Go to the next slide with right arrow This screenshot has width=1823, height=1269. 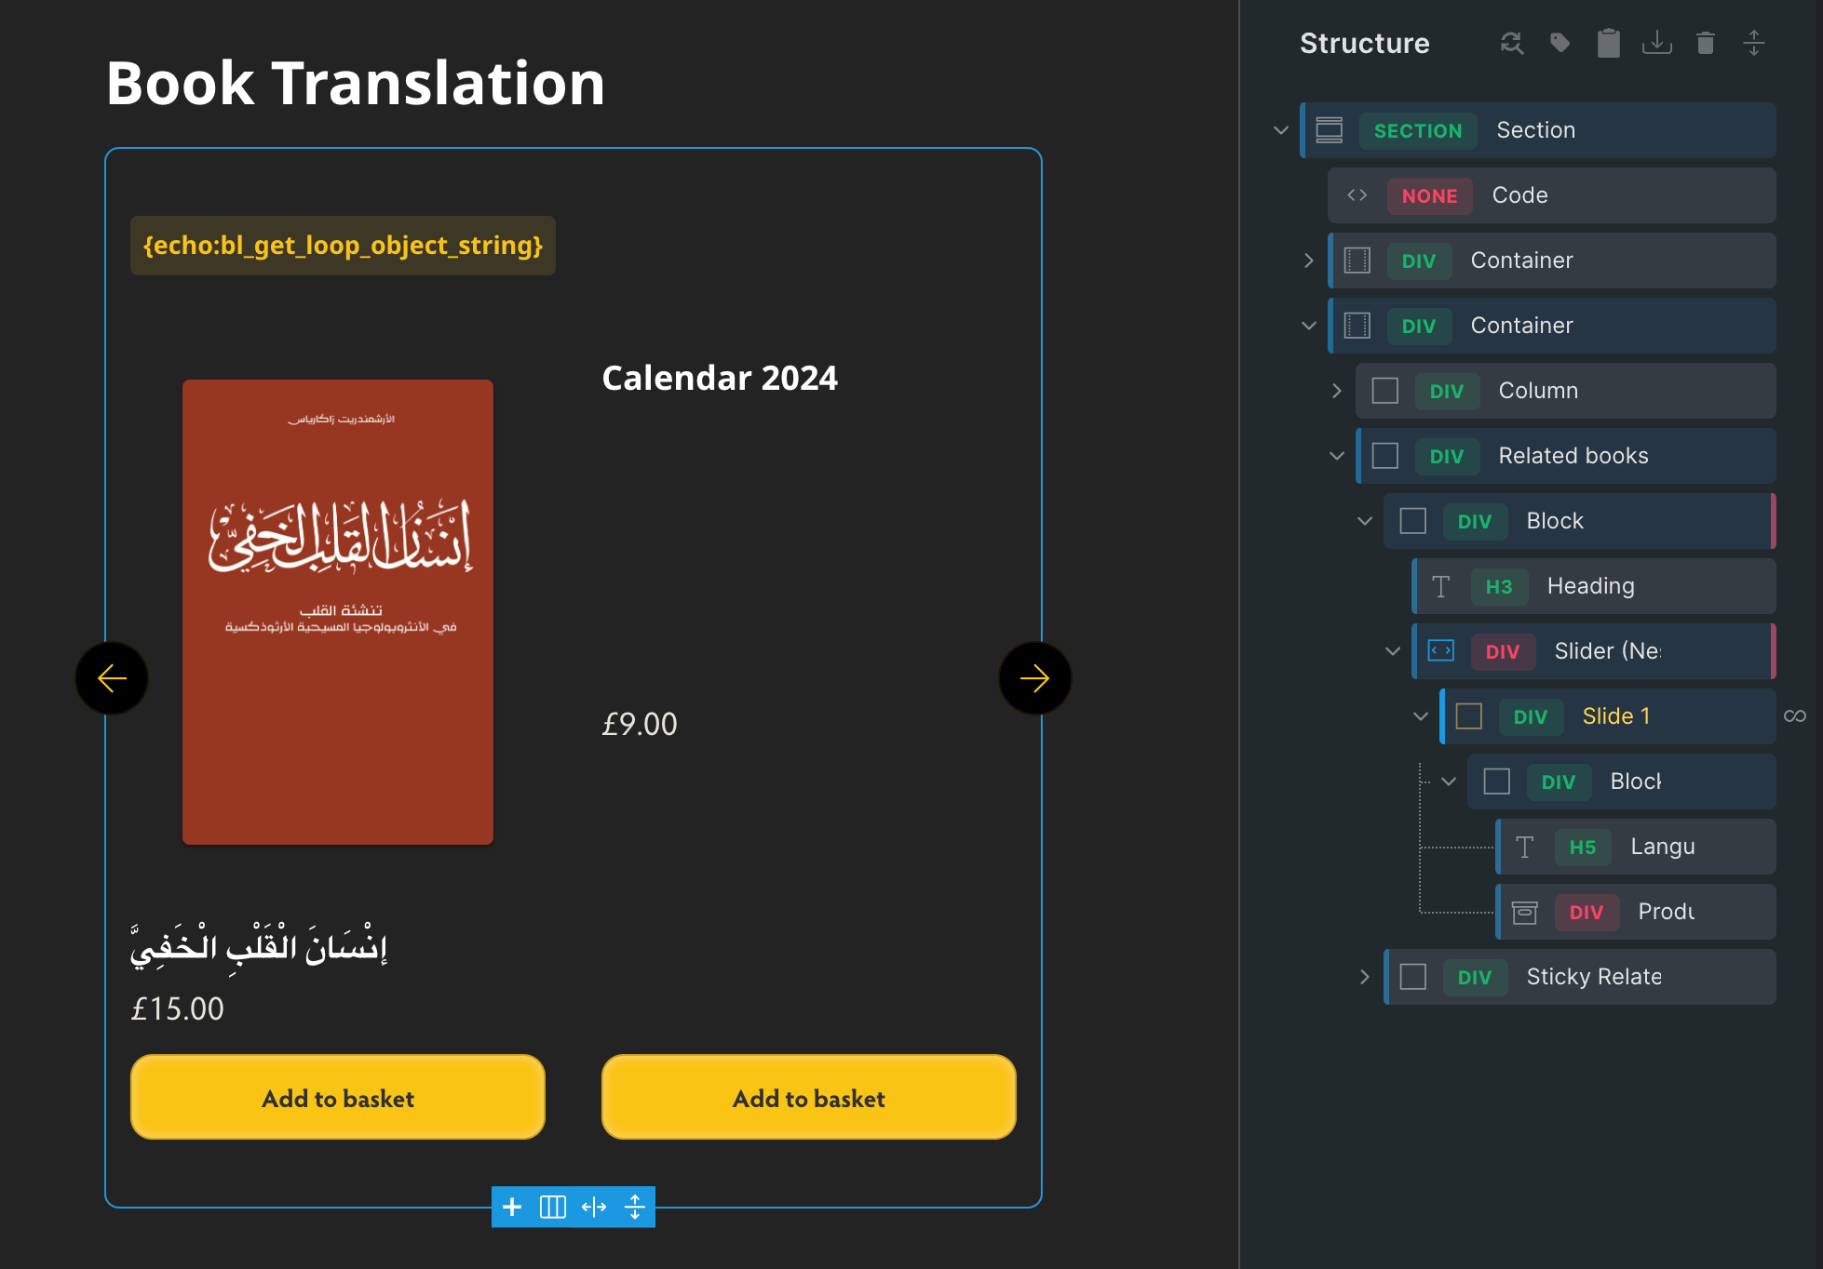click(x=1034, y=678)
